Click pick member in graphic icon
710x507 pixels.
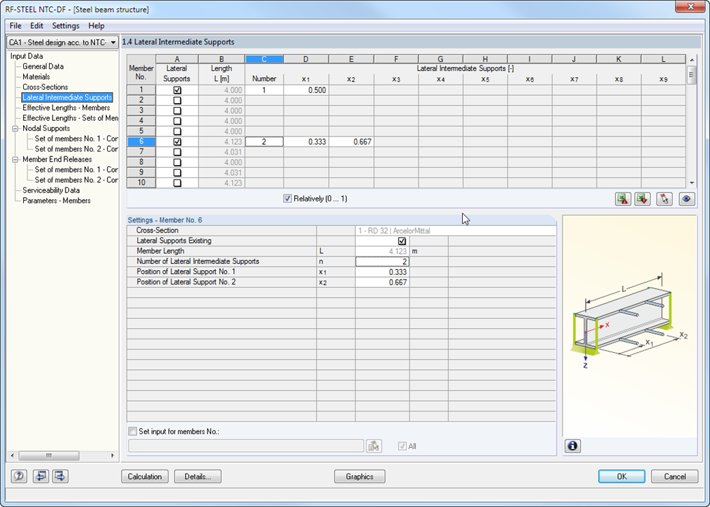664,199
